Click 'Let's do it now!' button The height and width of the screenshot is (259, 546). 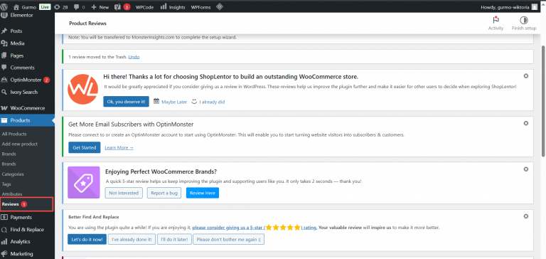click(87, 240)
